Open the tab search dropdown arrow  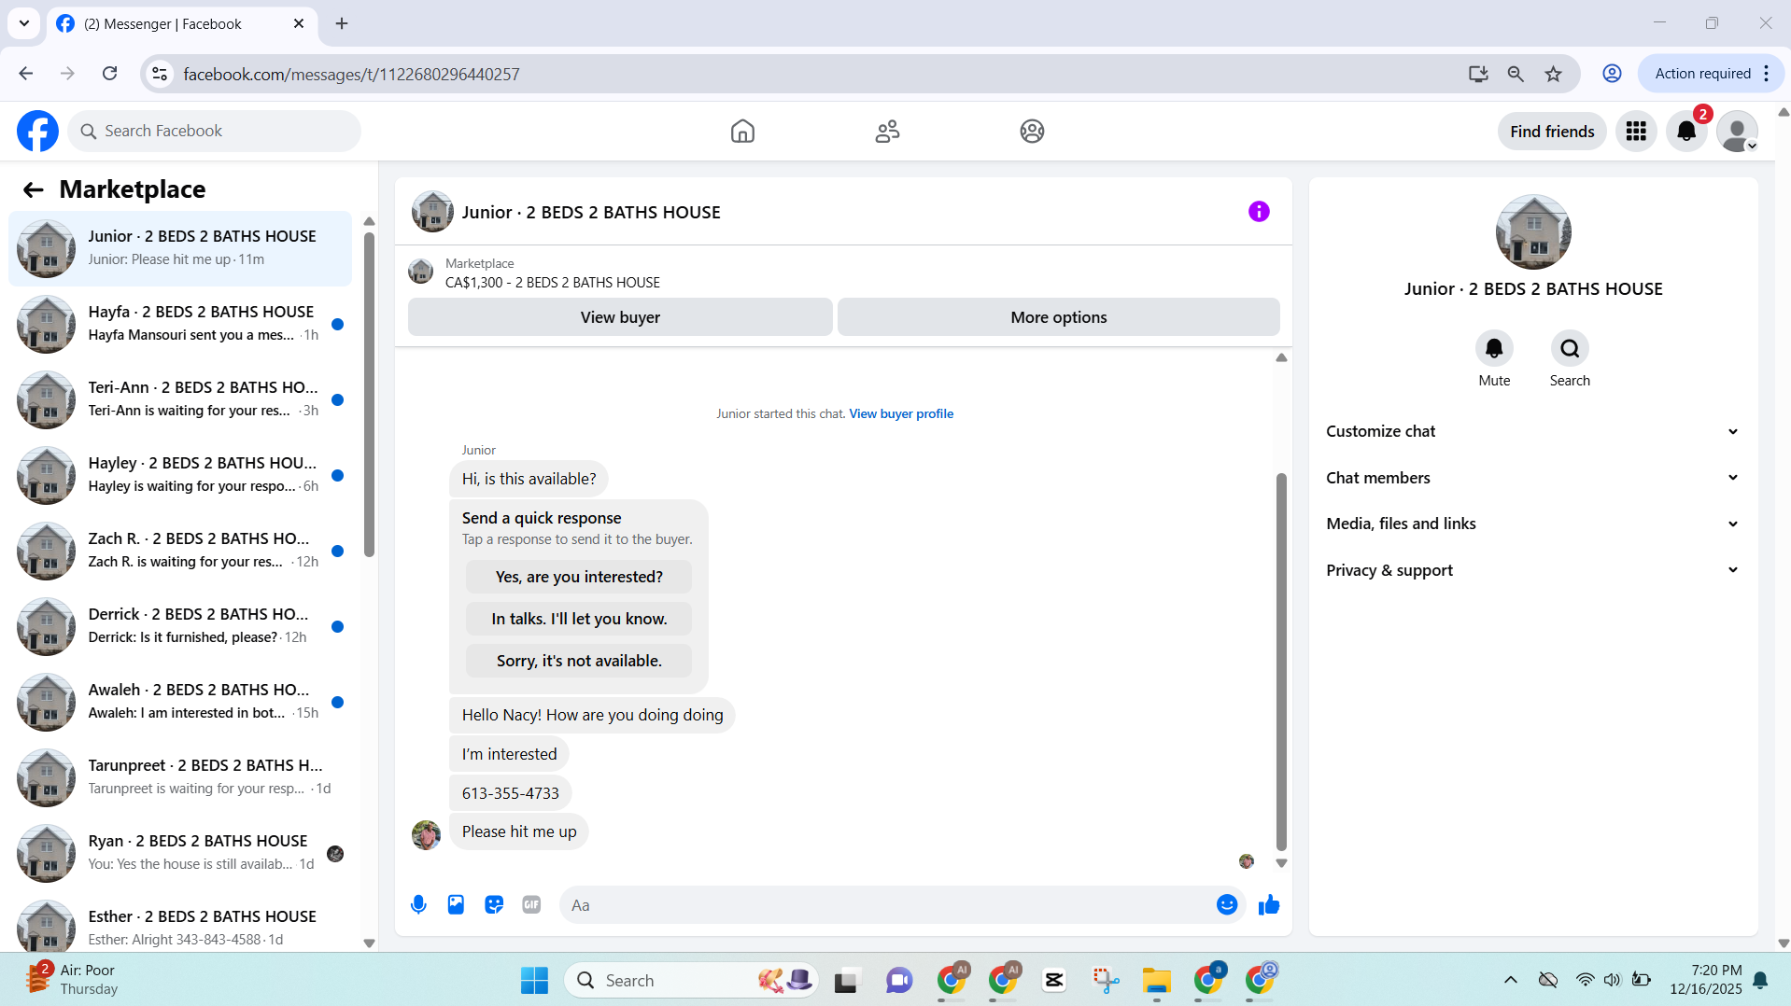(24, 23)
